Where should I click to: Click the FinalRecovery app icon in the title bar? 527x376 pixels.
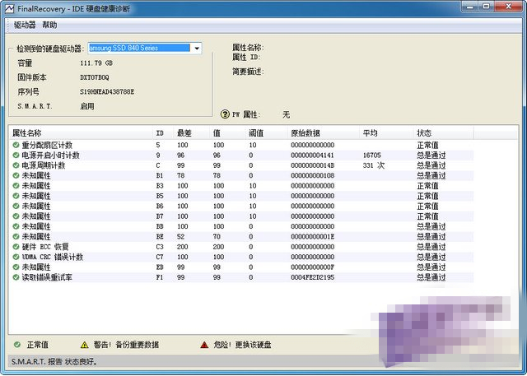9,8
